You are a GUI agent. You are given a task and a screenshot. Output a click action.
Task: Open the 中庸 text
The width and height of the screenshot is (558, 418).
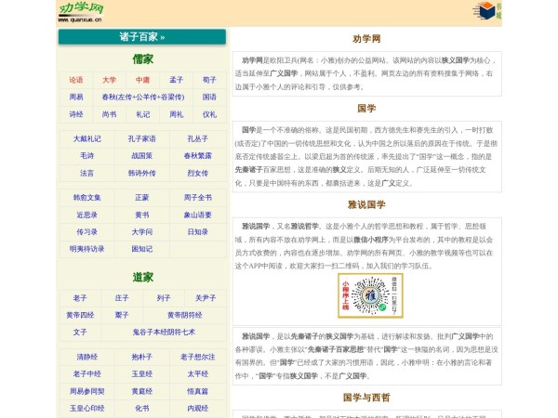(x=142, y=80)
